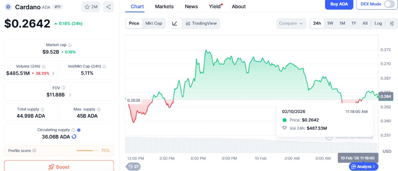The width and height of the screenshot is (398, 171).
Task: Select Price chart view
Action: [134, 24]
